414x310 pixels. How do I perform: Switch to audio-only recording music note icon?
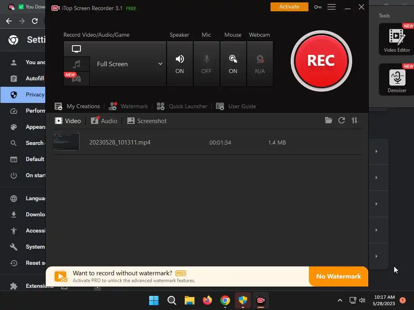pos(76,64)
